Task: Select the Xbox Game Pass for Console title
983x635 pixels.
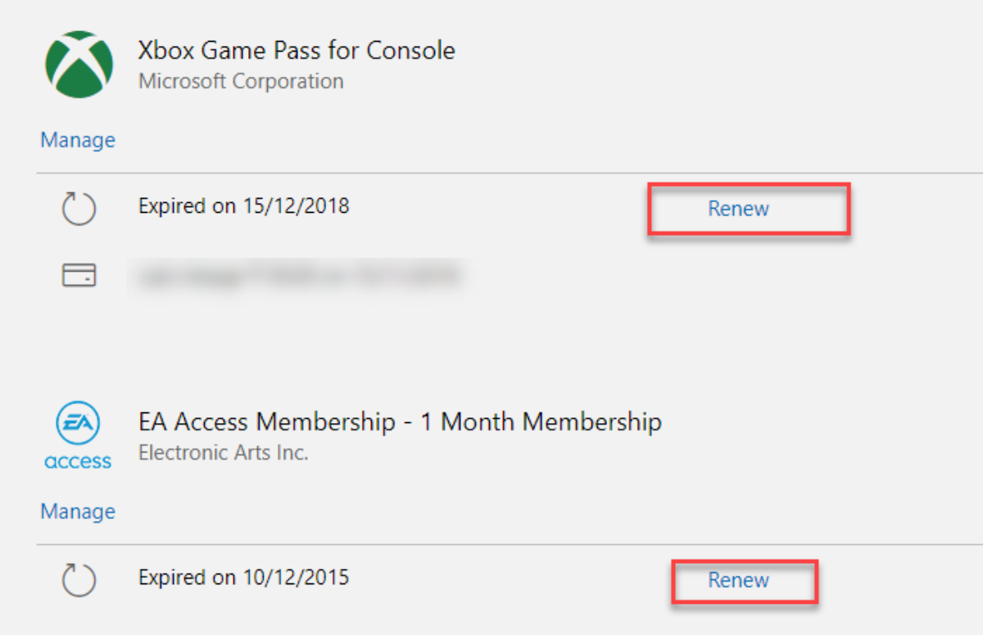Action: tap(297, 51)
